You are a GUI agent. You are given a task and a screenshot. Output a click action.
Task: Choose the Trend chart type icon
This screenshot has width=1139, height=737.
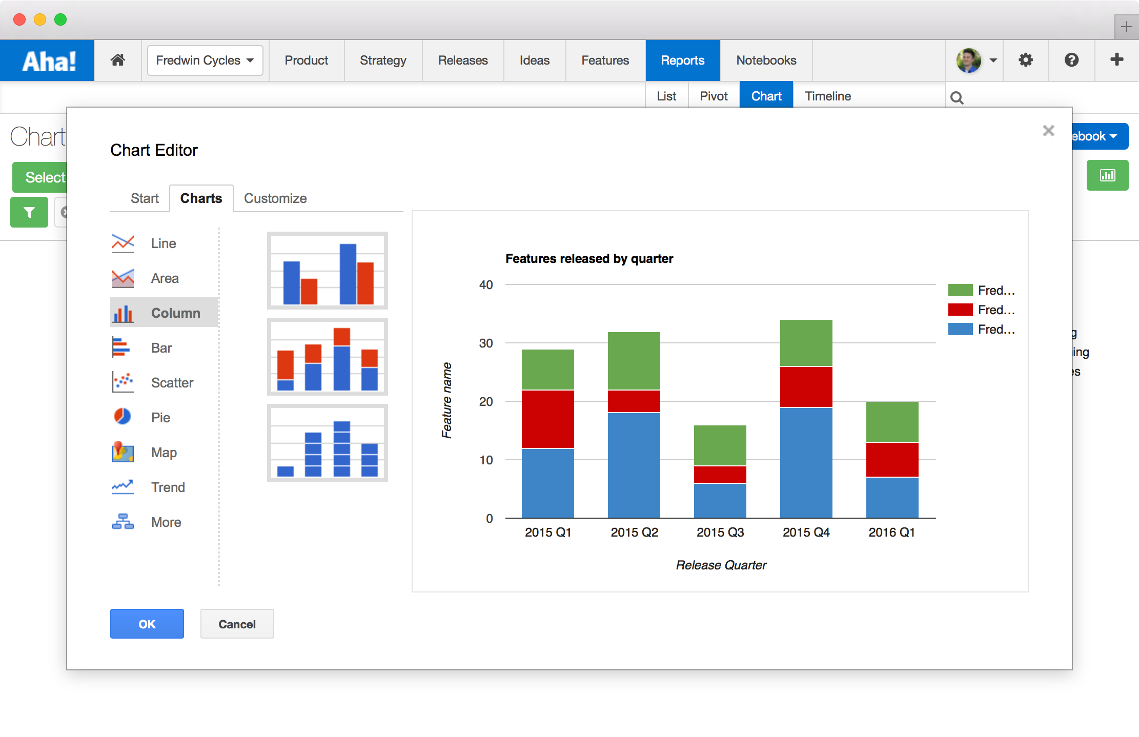(x=123, y=487)
